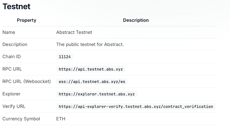Image resolution: width=230 pixels, height=130 pixels.
Task: Click the Verify URL row label
Action: [x=14, y=106]
